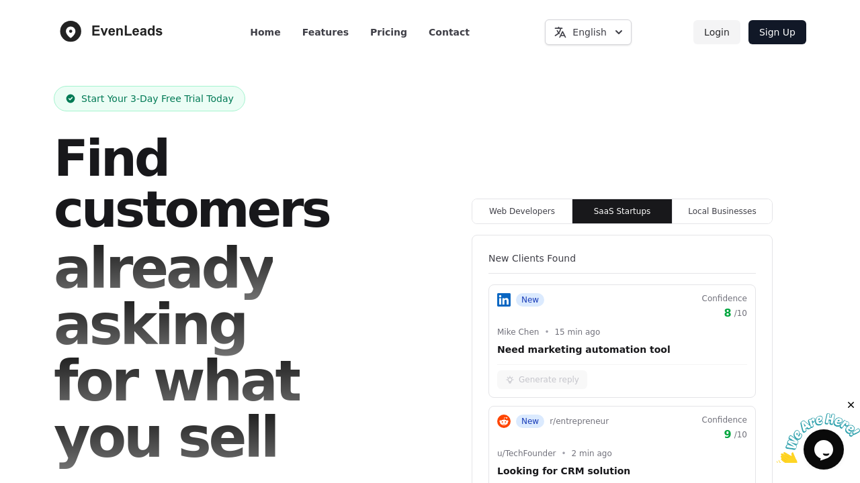Click the LinkedIn icon on Mike Chen lead
The width and height of the screenshot is (860, 483).
(504, 300)
